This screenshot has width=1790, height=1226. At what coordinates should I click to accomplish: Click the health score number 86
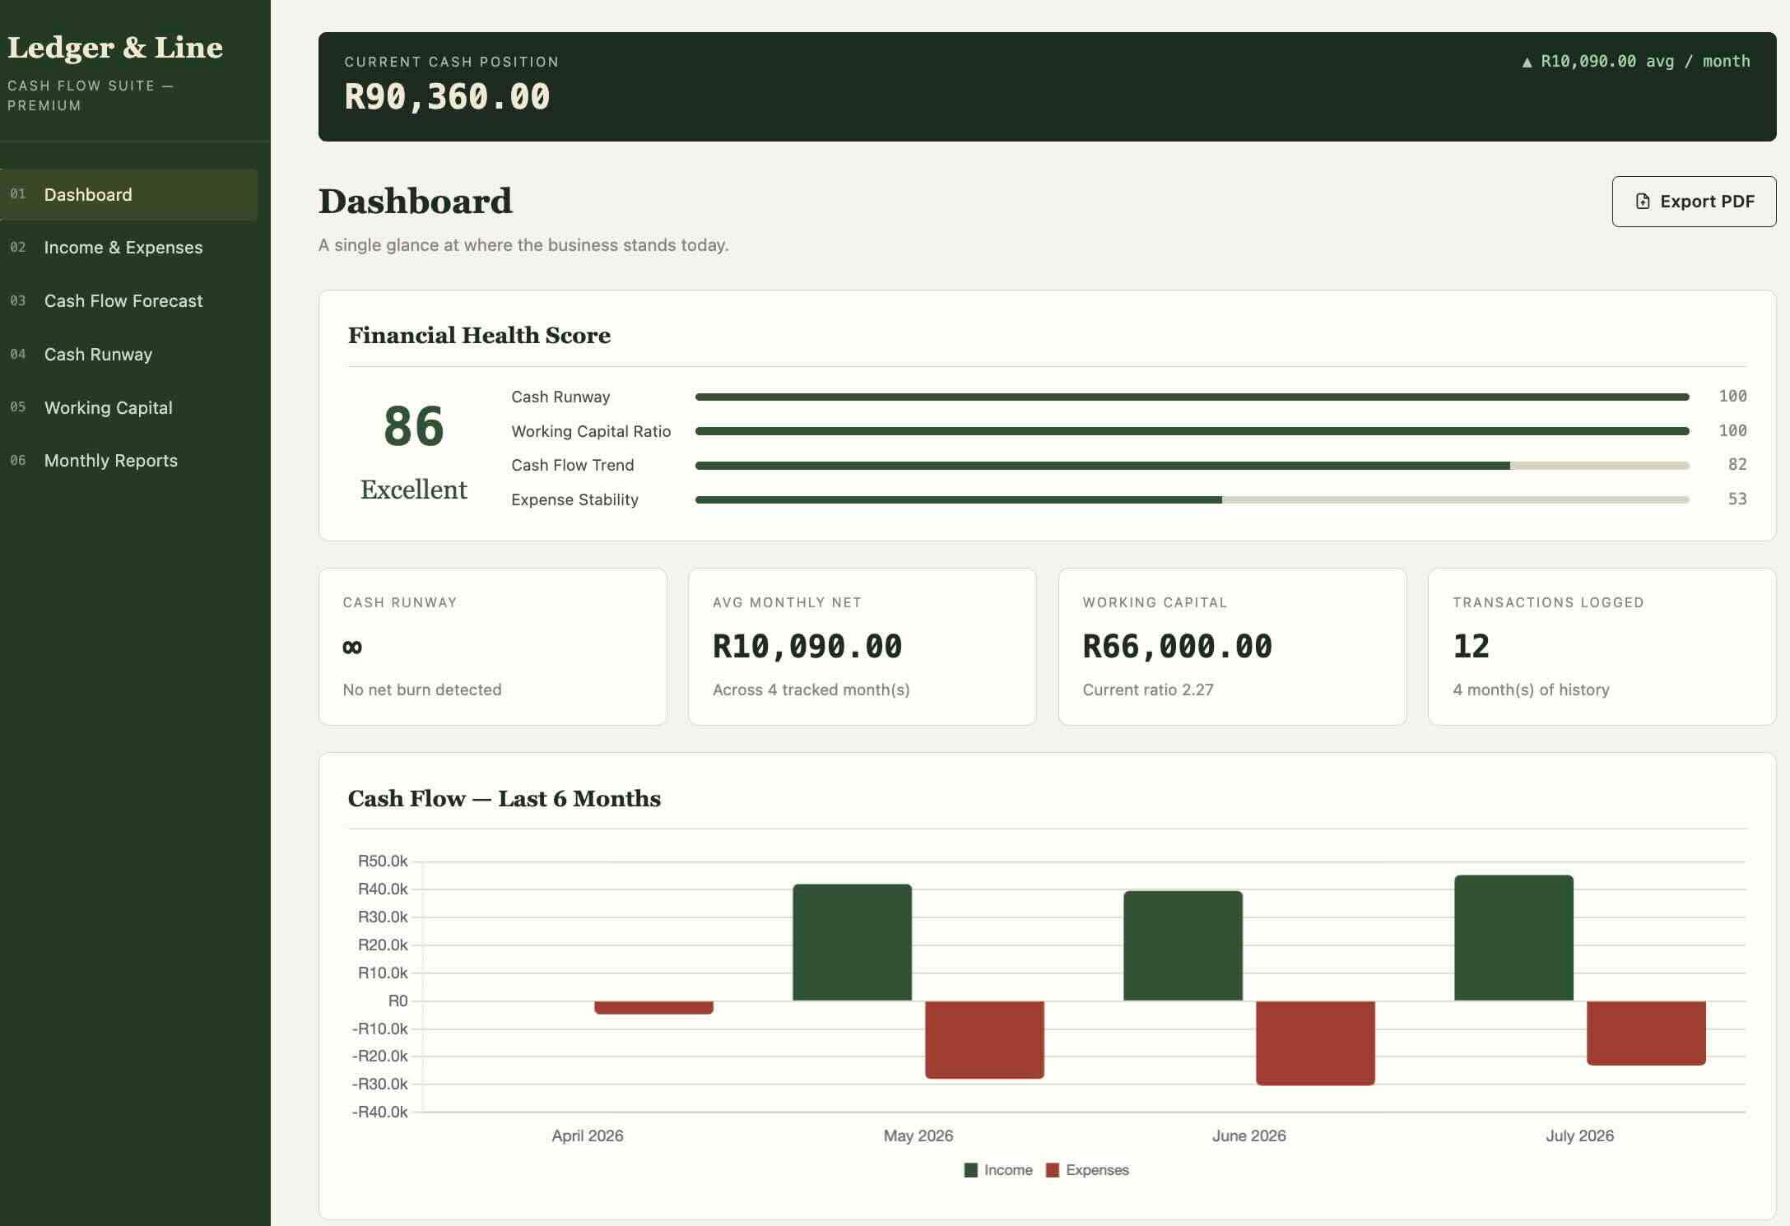(x=414, y=426)
